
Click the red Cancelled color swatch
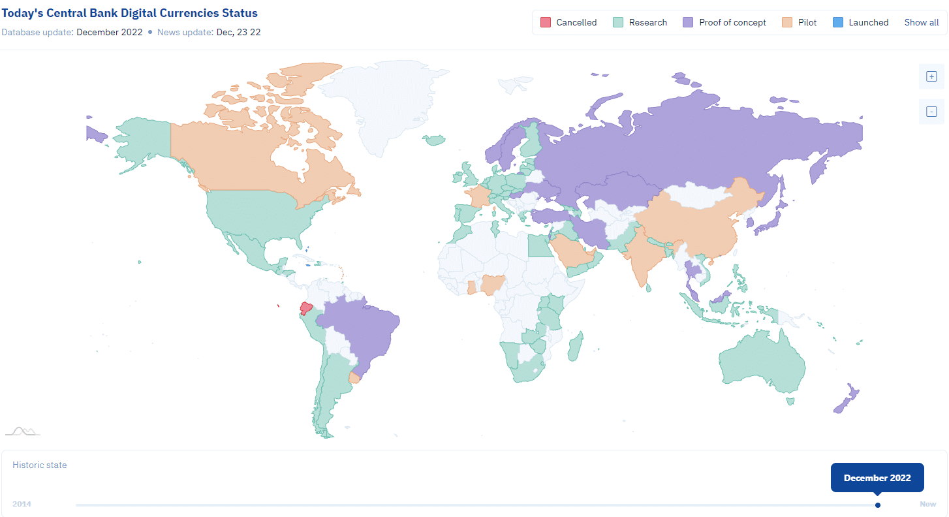(x=546, y=22)
